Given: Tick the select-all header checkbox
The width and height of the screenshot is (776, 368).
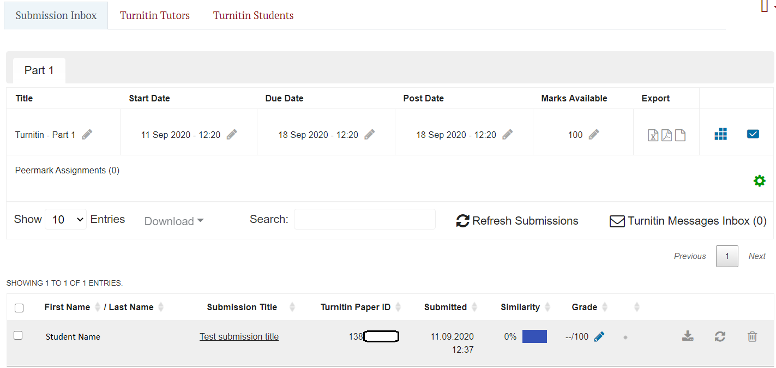Looking at the screenshot, I should pos(19,308).
